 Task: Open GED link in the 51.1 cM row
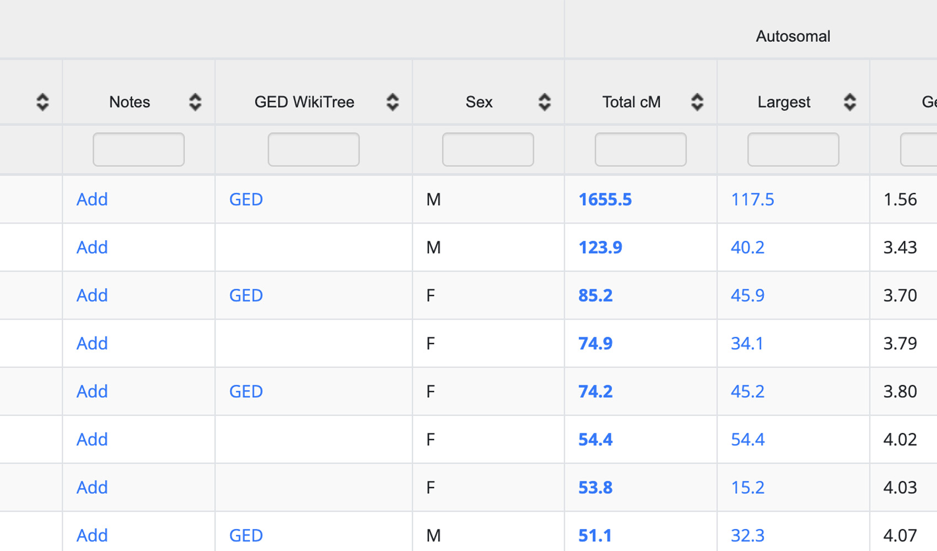tap(246, 536)
